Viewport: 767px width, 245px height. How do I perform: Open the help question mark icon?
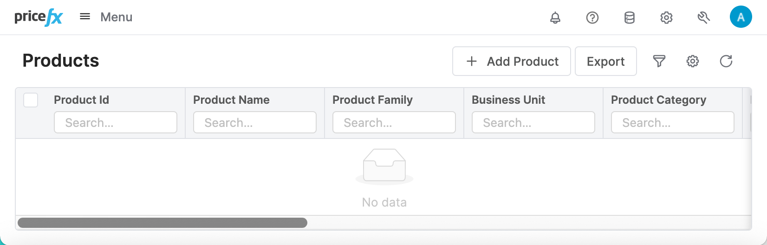pos(592,18)
